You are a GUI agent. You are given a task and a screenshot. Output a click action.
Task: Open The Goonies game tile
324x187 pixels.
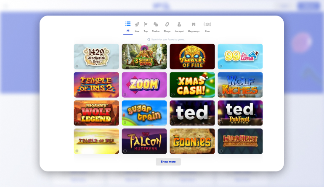tap(192, 141)
